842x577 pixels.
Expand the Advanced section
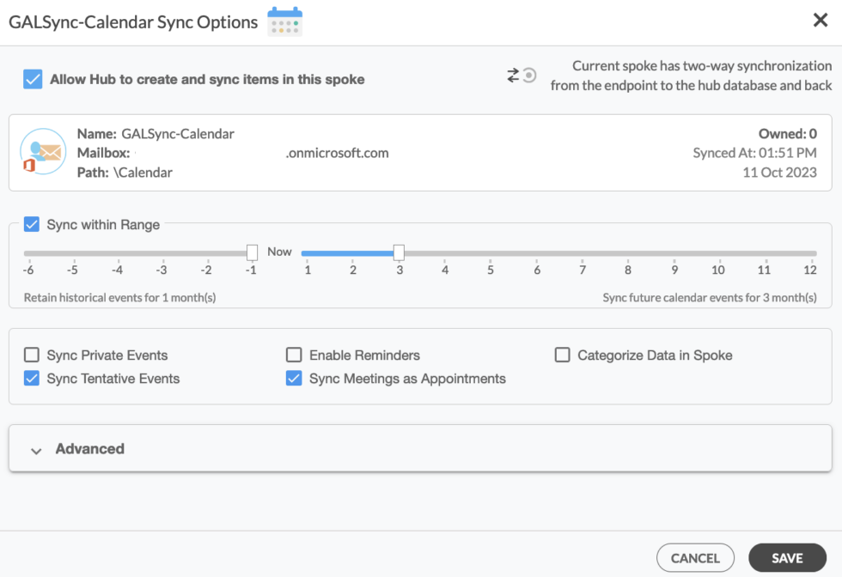90,448
